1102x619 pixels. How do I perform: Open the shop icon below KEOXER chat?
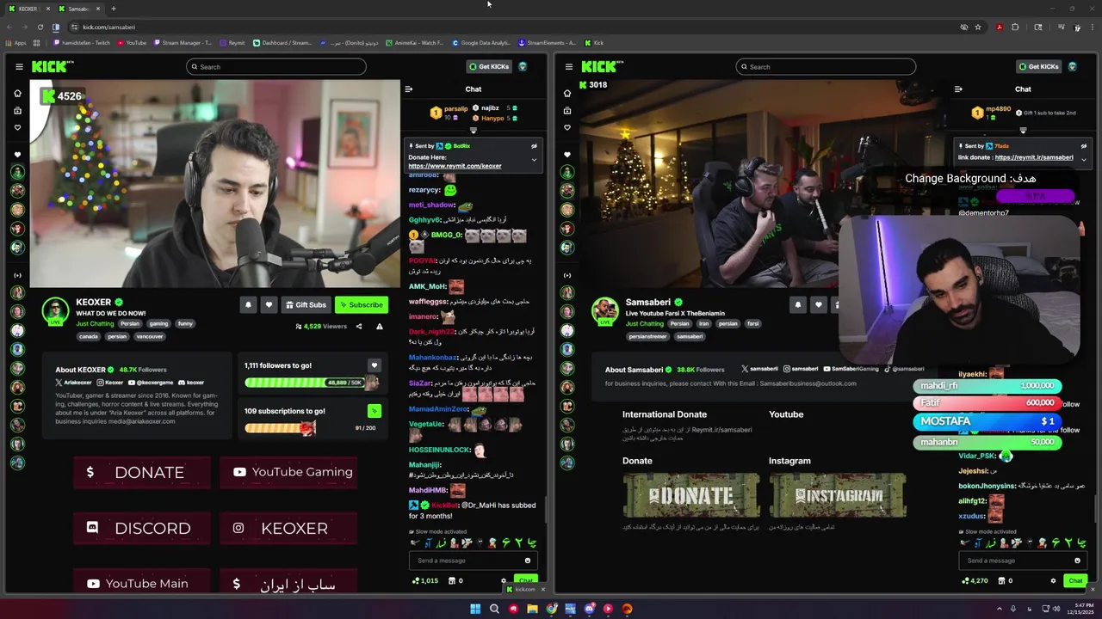452,580
